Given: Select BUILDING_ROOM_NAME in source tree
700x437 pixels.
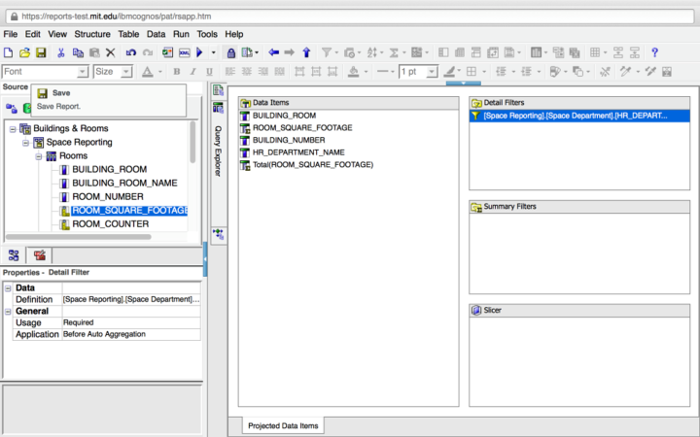Looking at the screenshot, I should (123, 183).
